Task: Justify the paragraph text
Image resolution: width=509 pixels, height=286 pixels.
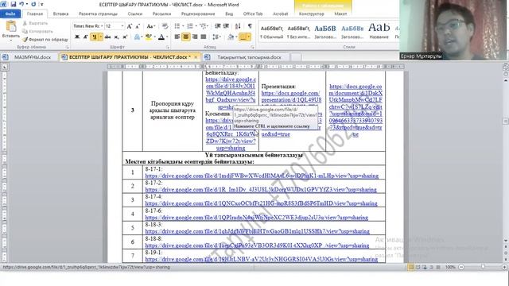Action: (204, 37)
